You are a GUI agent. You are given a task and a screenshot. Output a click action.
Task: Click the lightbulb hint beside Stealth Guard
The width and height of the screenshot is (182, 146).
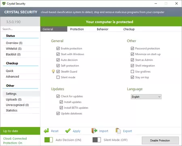pos(53,71)
